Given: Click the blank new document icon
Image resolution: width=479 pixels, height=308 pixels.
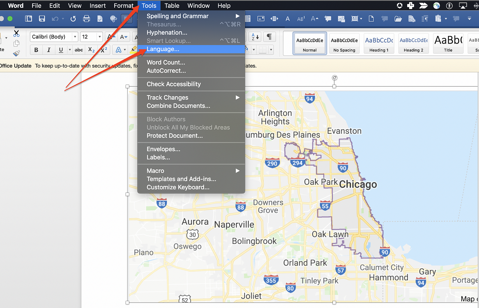Looking at the screenshot, I should point(371,19).
